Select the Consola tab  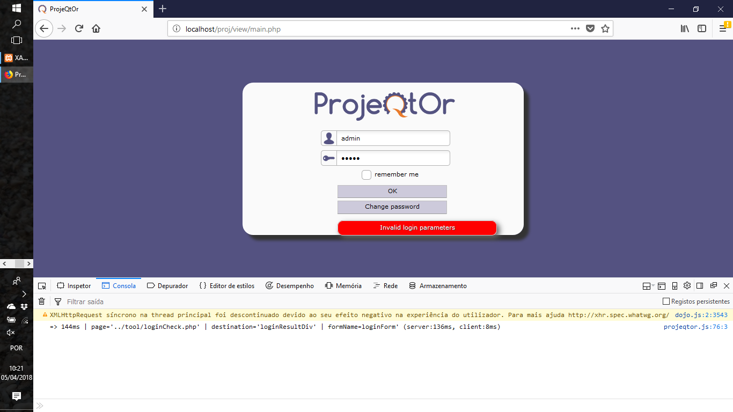(119, 286)
